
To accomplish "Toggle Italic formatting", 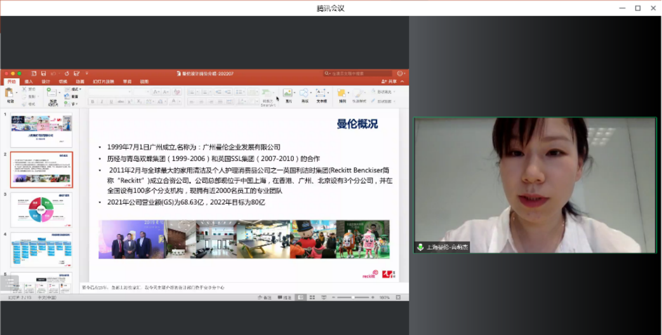I will tap(102, 101).
